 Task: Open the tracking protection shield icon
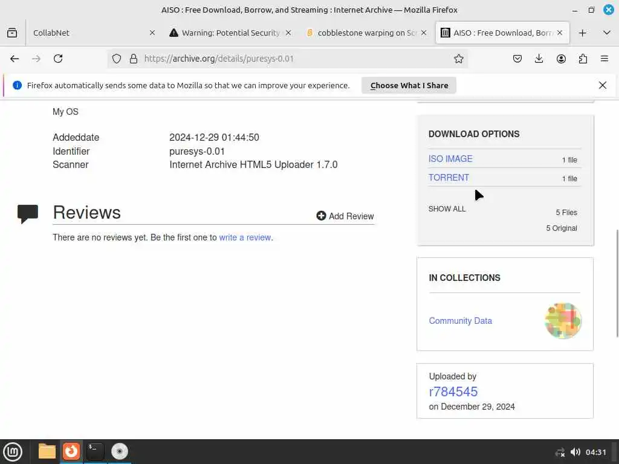pos(117,59)
